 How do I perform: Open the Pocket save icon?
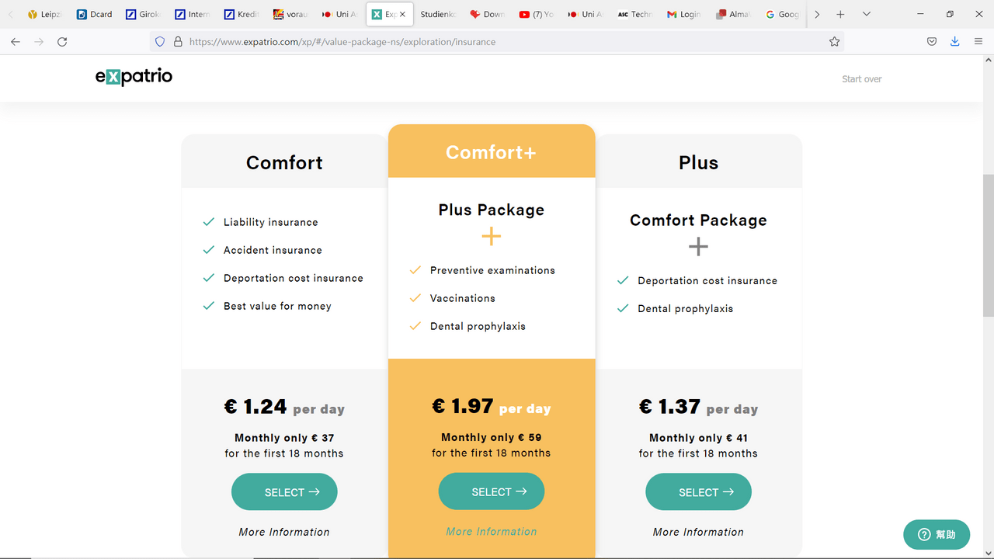point(932,42)
